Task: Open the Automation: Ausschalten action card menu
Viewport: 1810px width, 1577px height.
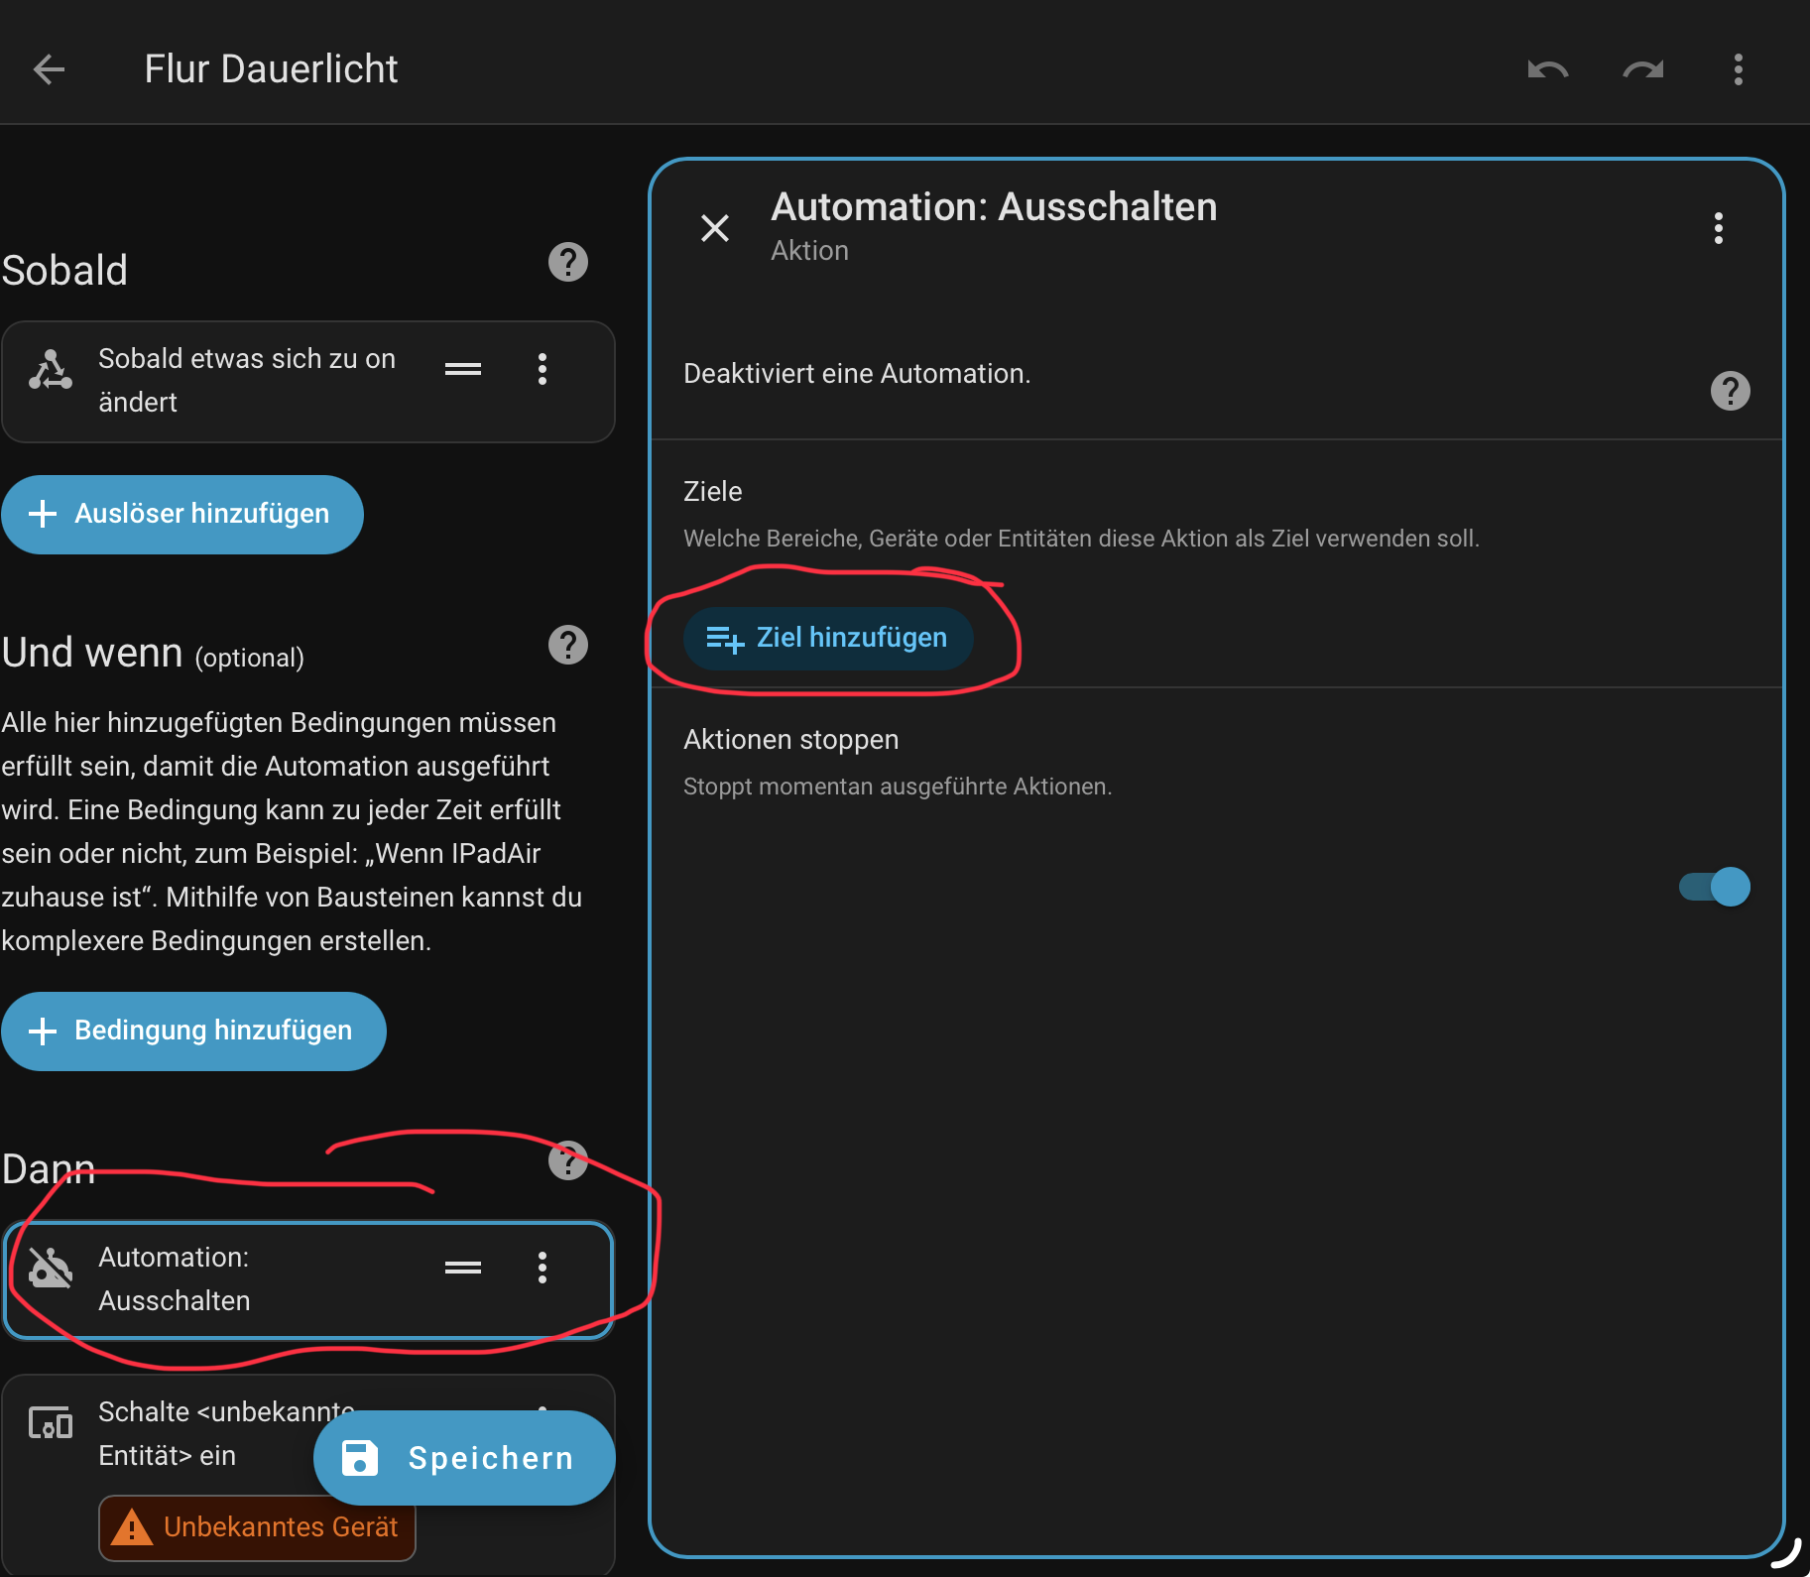Action: tap(542, 1268)
